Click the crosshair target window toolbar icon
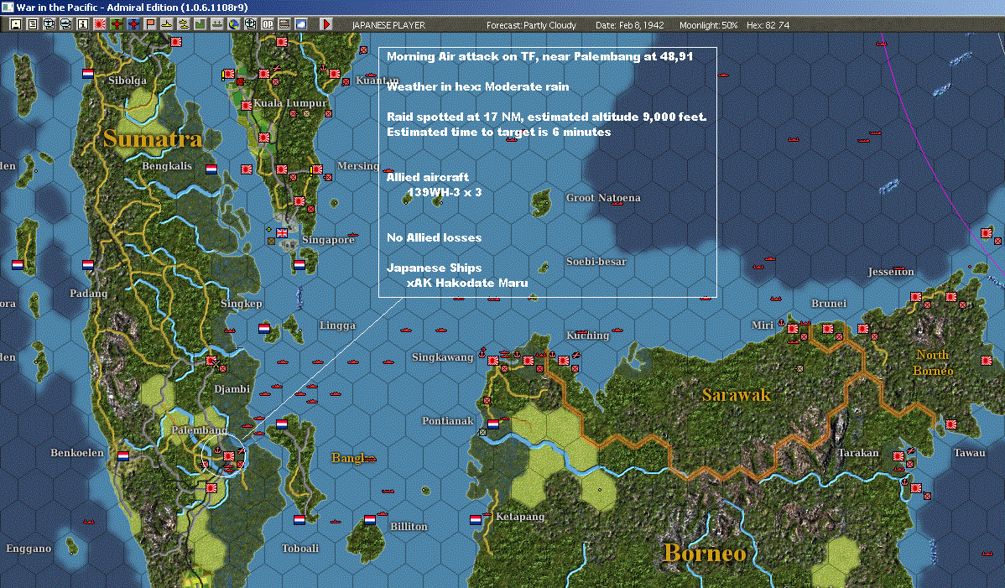 (250, 24)
